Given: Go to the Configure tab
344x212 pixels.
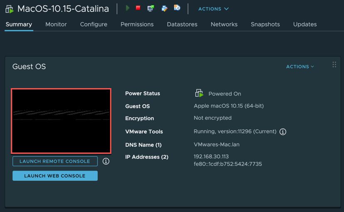Looking at the screenshot, I should click(93, 25).
